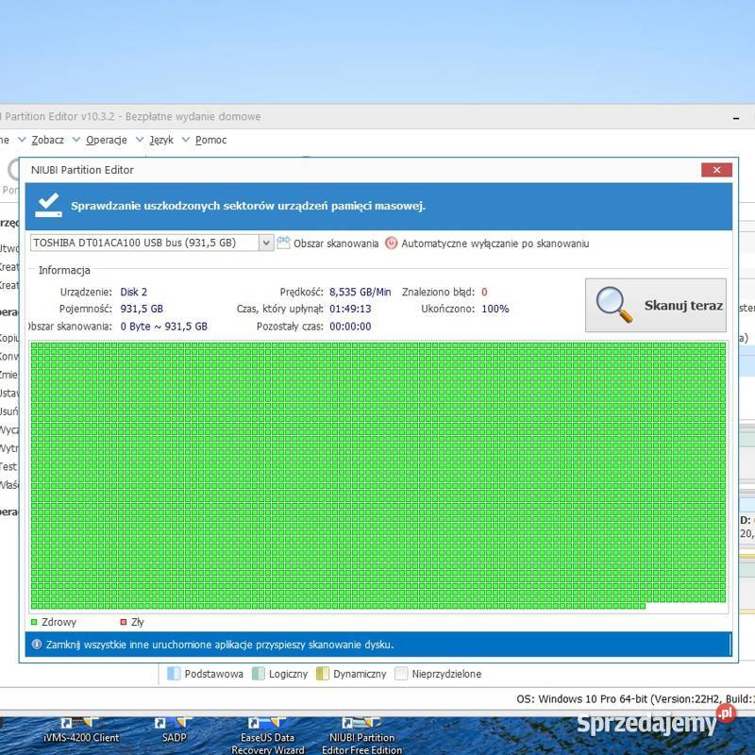
Task: Click the Obszar skanowania range icon
Action: pyautogui.click(x=284, y=243)
